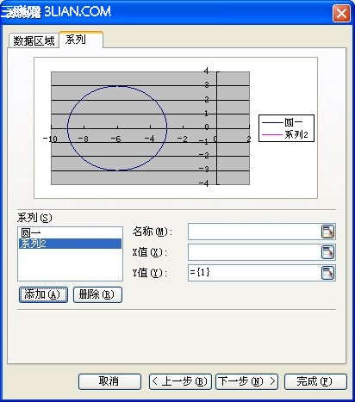Click the 系列2 legend entry in chart preview
Viewport: 355px width, 402px height.
pyautogui.click(x=284, y=134)
